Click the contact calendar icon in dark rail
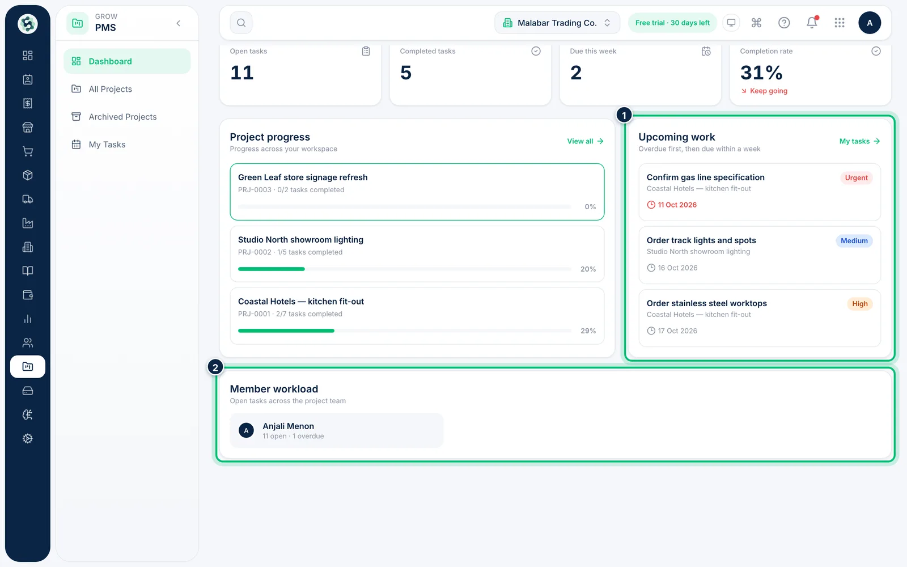This screenshot has width=907, height=567. [x=27, y=79]
